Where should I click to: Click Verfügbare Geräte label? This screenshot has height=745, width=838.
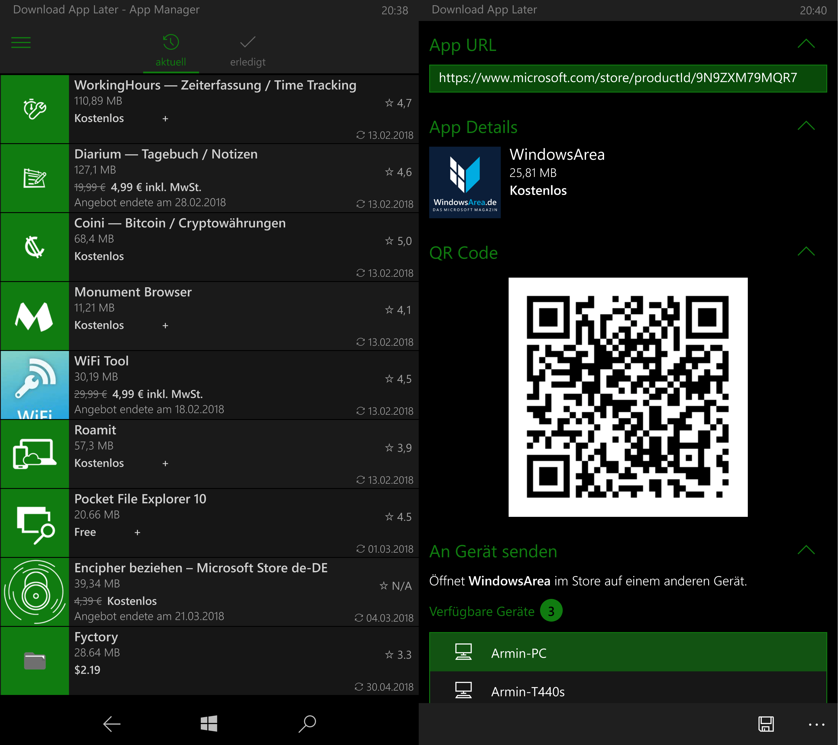(x=482, y=611)
